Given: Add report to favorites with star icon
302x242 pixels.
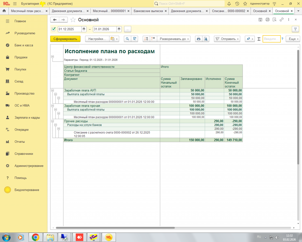Looking at the screenshot, I should [73, 20].
